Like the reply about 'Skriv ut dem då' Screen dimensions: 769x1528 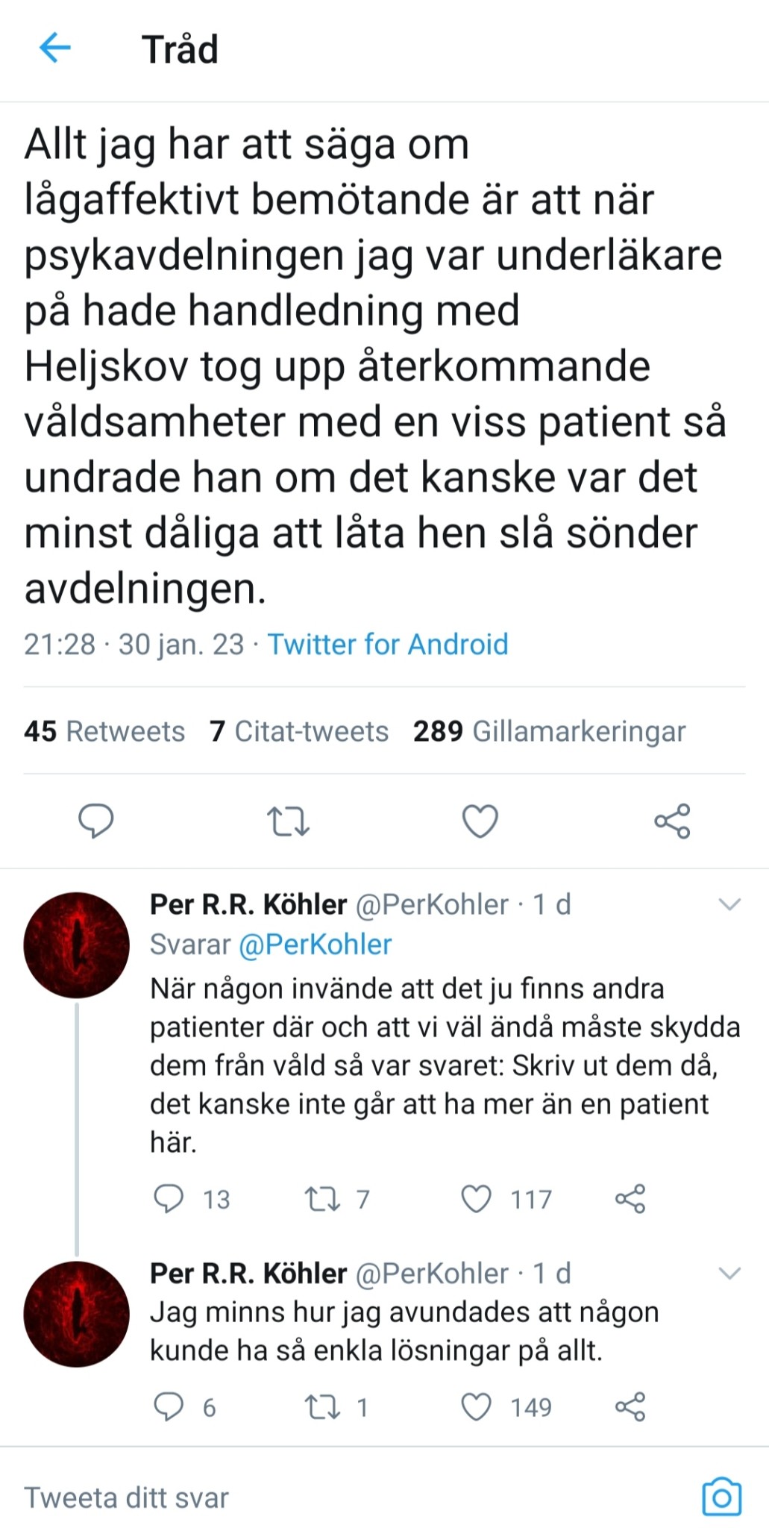pyautogui.click(x=475, y=1199)
